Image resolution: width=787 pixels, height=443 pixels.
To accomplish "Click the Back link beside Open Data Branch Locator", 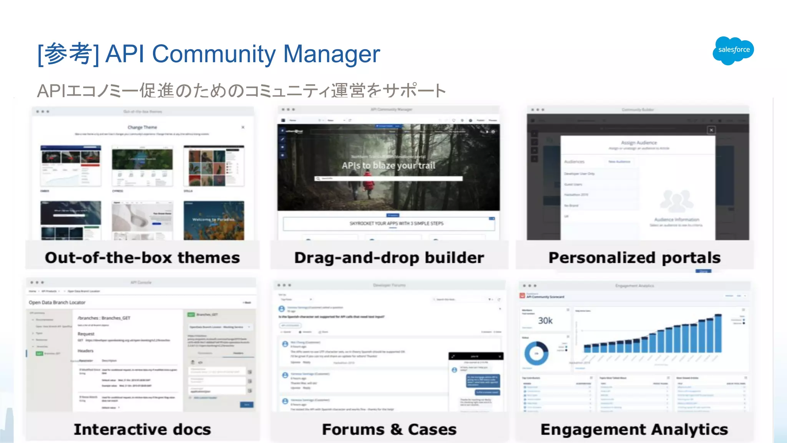I will 247,303.
